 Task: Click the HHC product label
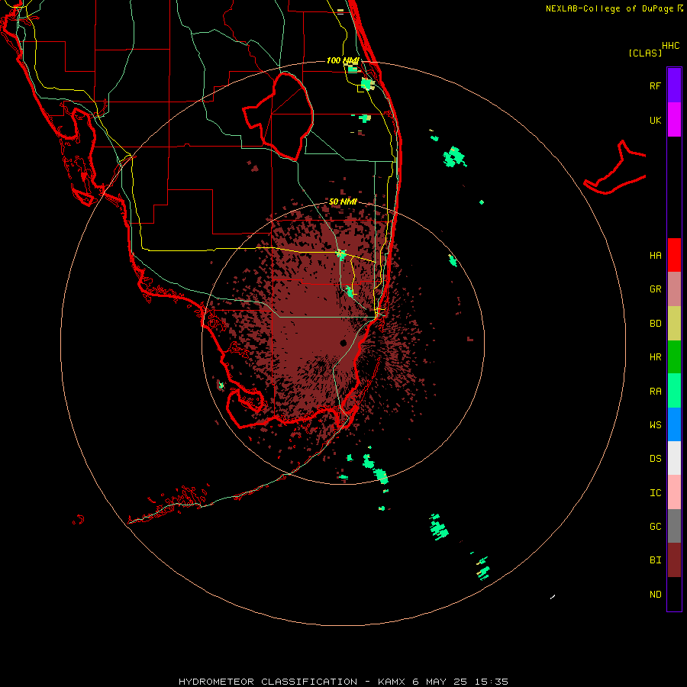coord(671,46)
